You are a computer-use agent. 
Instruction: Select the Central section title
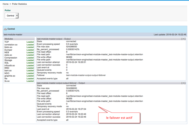point(11,29)
